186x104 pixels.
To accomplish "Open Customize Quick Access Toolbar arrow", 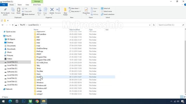I will [x=8, y=21].
